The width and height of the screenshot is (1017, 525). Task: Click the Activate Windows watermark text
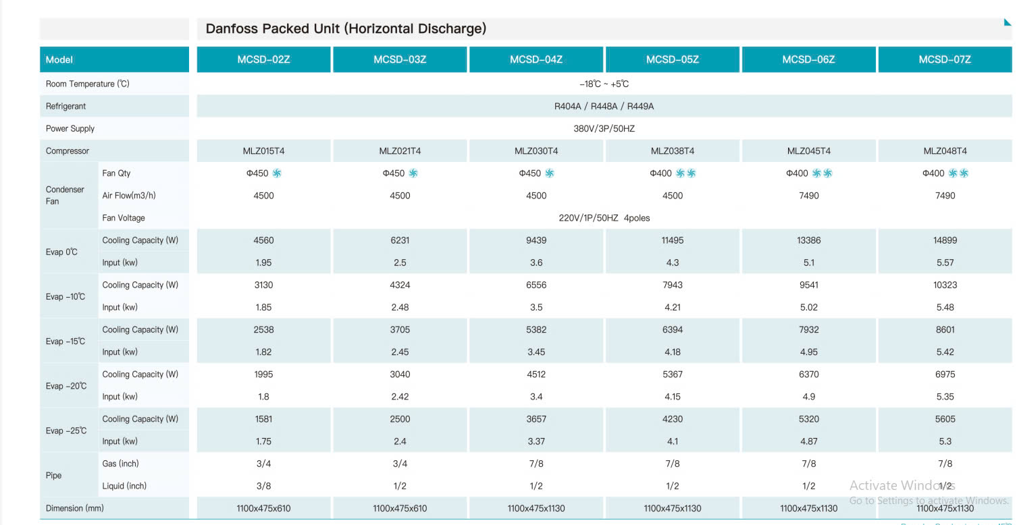pos(902,485)
